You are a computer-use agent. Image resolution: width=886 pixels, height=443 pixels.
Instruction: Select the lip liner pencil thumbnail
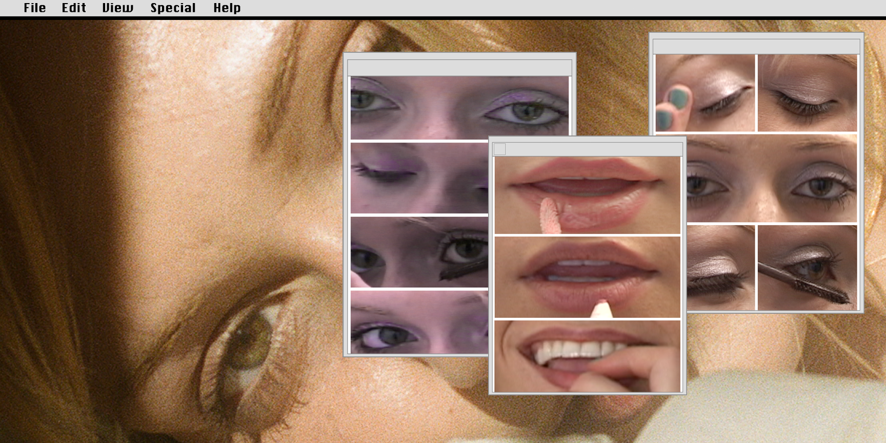pyautogui.click(x=587, y=277)
